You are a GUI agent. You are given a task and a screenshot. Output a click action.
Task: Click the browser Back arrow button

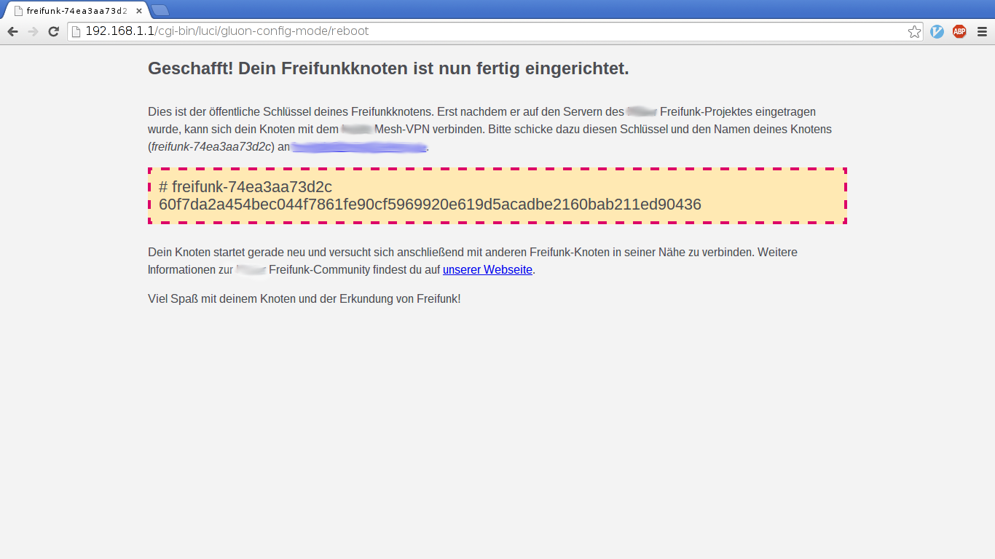pyautogui.click(x=12, y=31)
